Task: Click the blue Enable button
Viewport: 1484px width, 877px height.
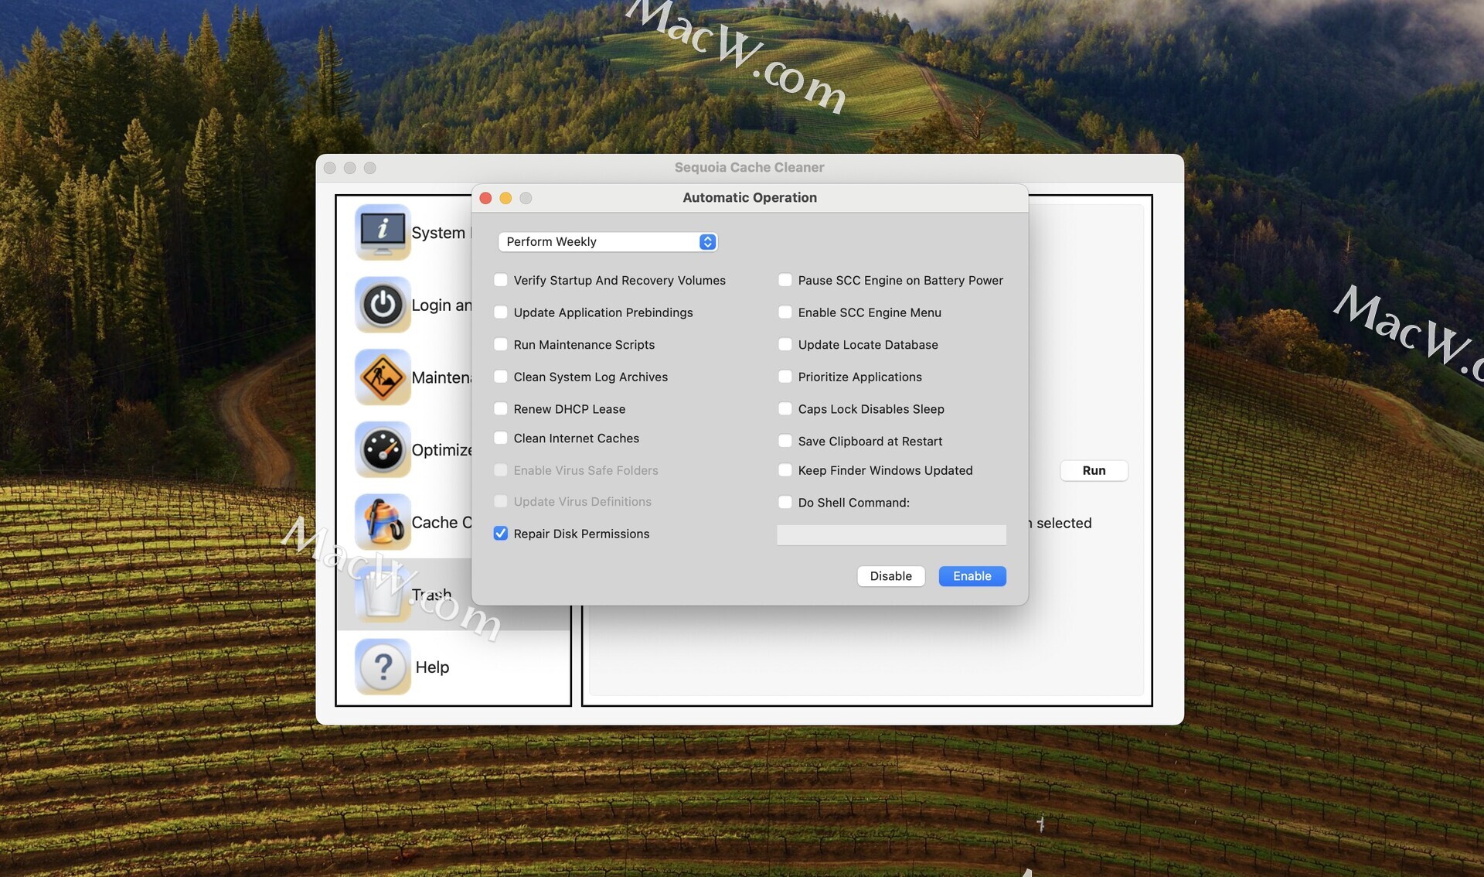Action: [x=972, y=576]
